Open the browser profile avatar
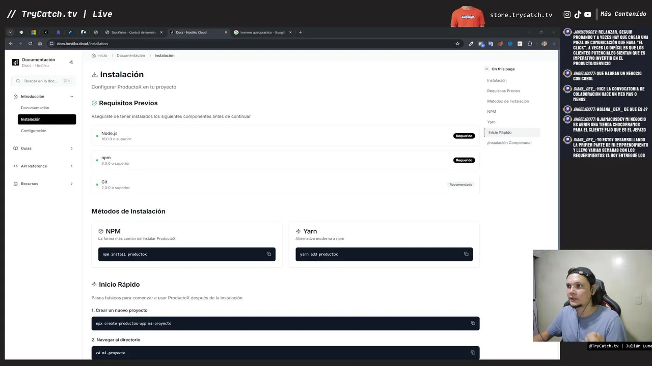Image resolution: width=652 pixels, height=366 pixels. coord(544,44)
